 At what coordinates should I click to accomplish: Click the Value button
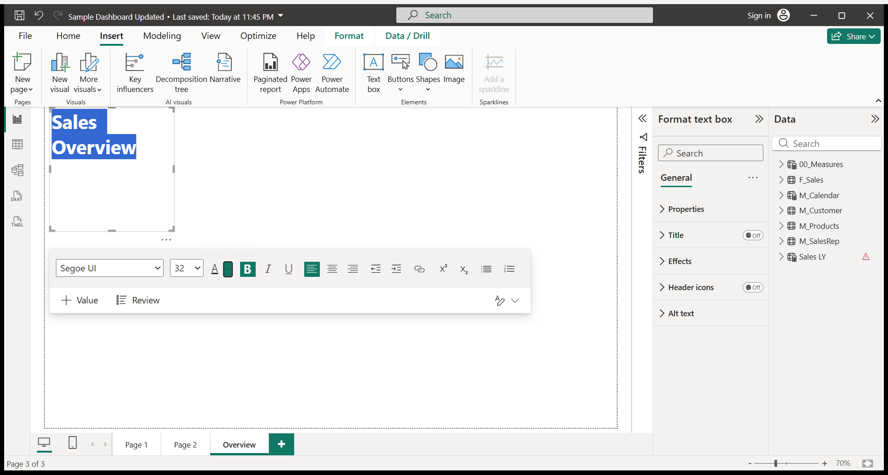pyautogui.click(x=79, y=300)
